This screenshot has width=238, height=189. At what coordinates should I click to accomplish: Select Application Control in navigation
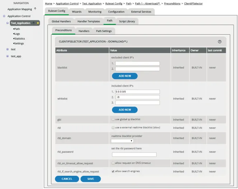click(19, 16)
